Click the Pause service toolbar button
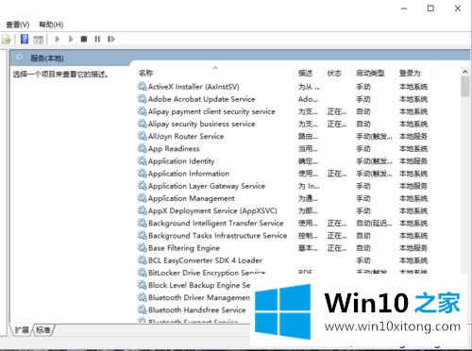 pyautogui.click(x=97, y=39)
